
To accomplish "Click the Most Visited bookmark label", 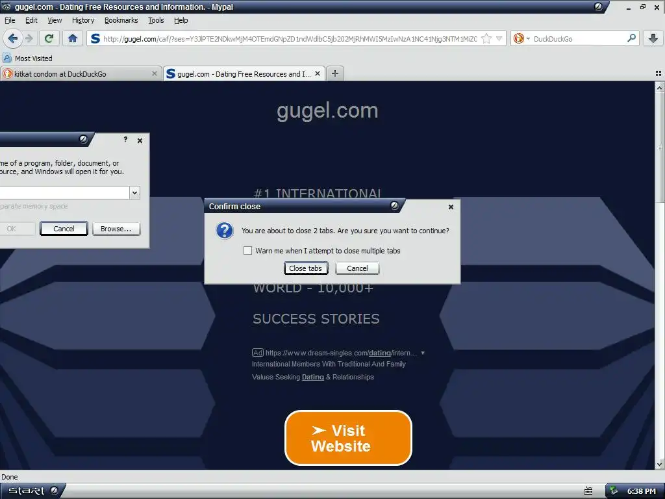I will tap(34, 58).
